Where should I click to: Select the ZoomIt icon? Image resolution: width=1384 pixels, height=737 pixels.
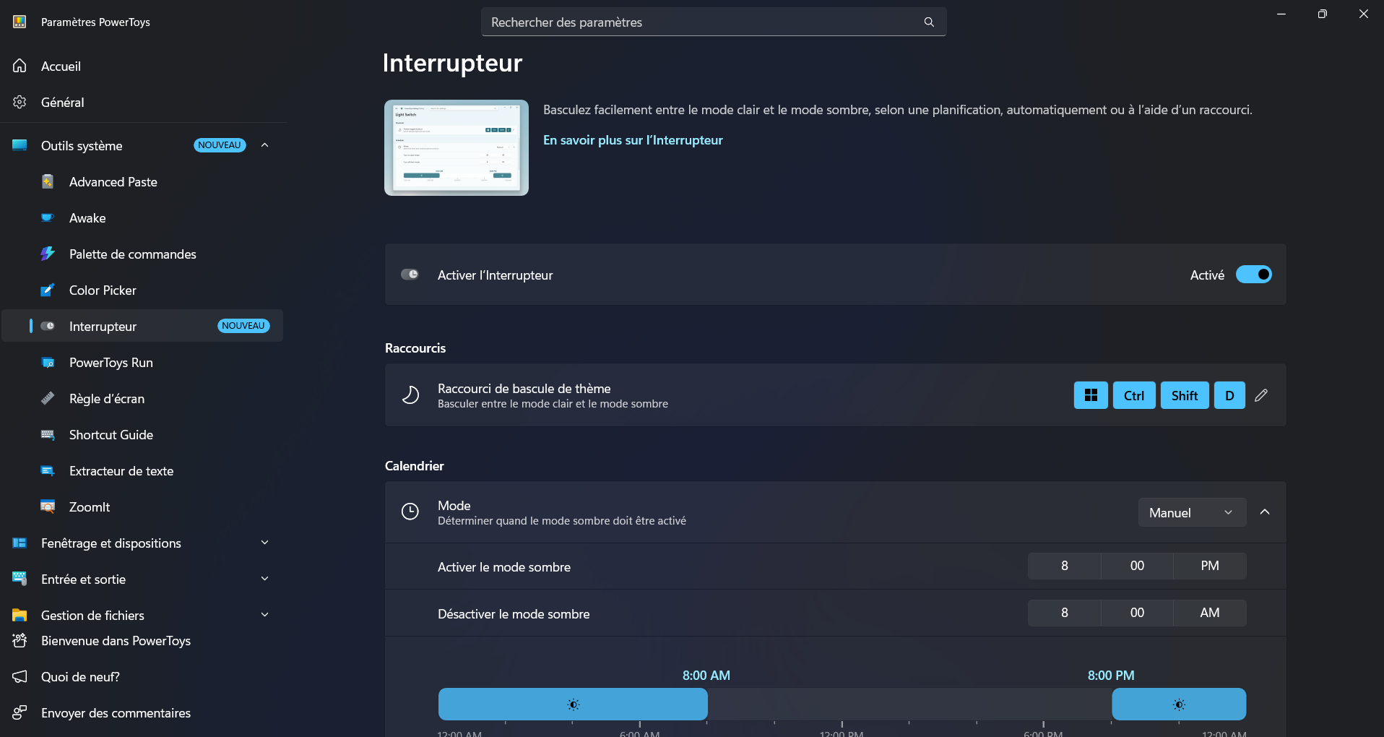(x=47, y=507)
